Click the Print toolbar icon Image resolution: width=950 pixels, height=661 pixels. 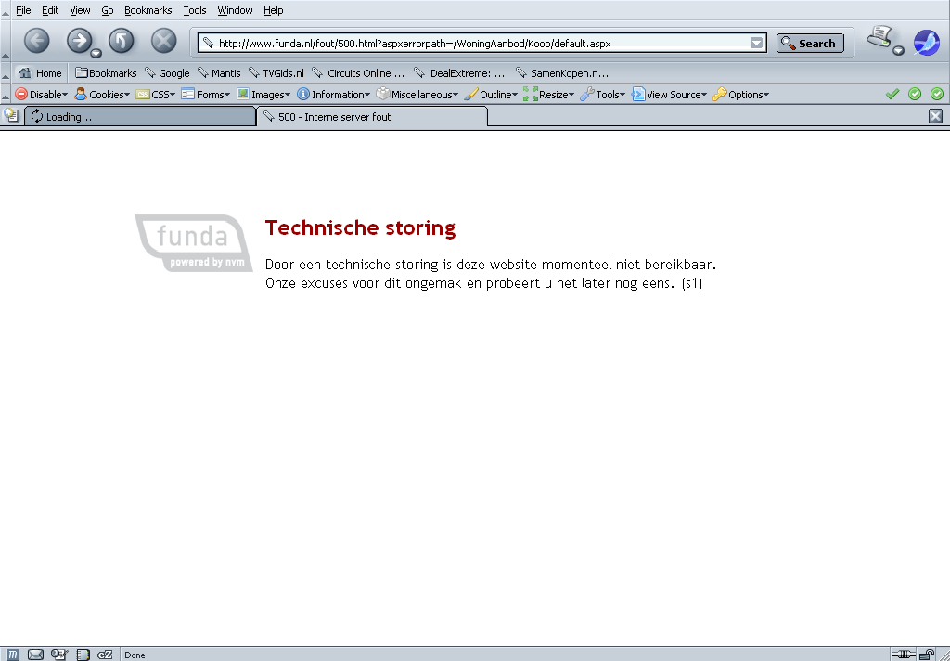[879, 38]
